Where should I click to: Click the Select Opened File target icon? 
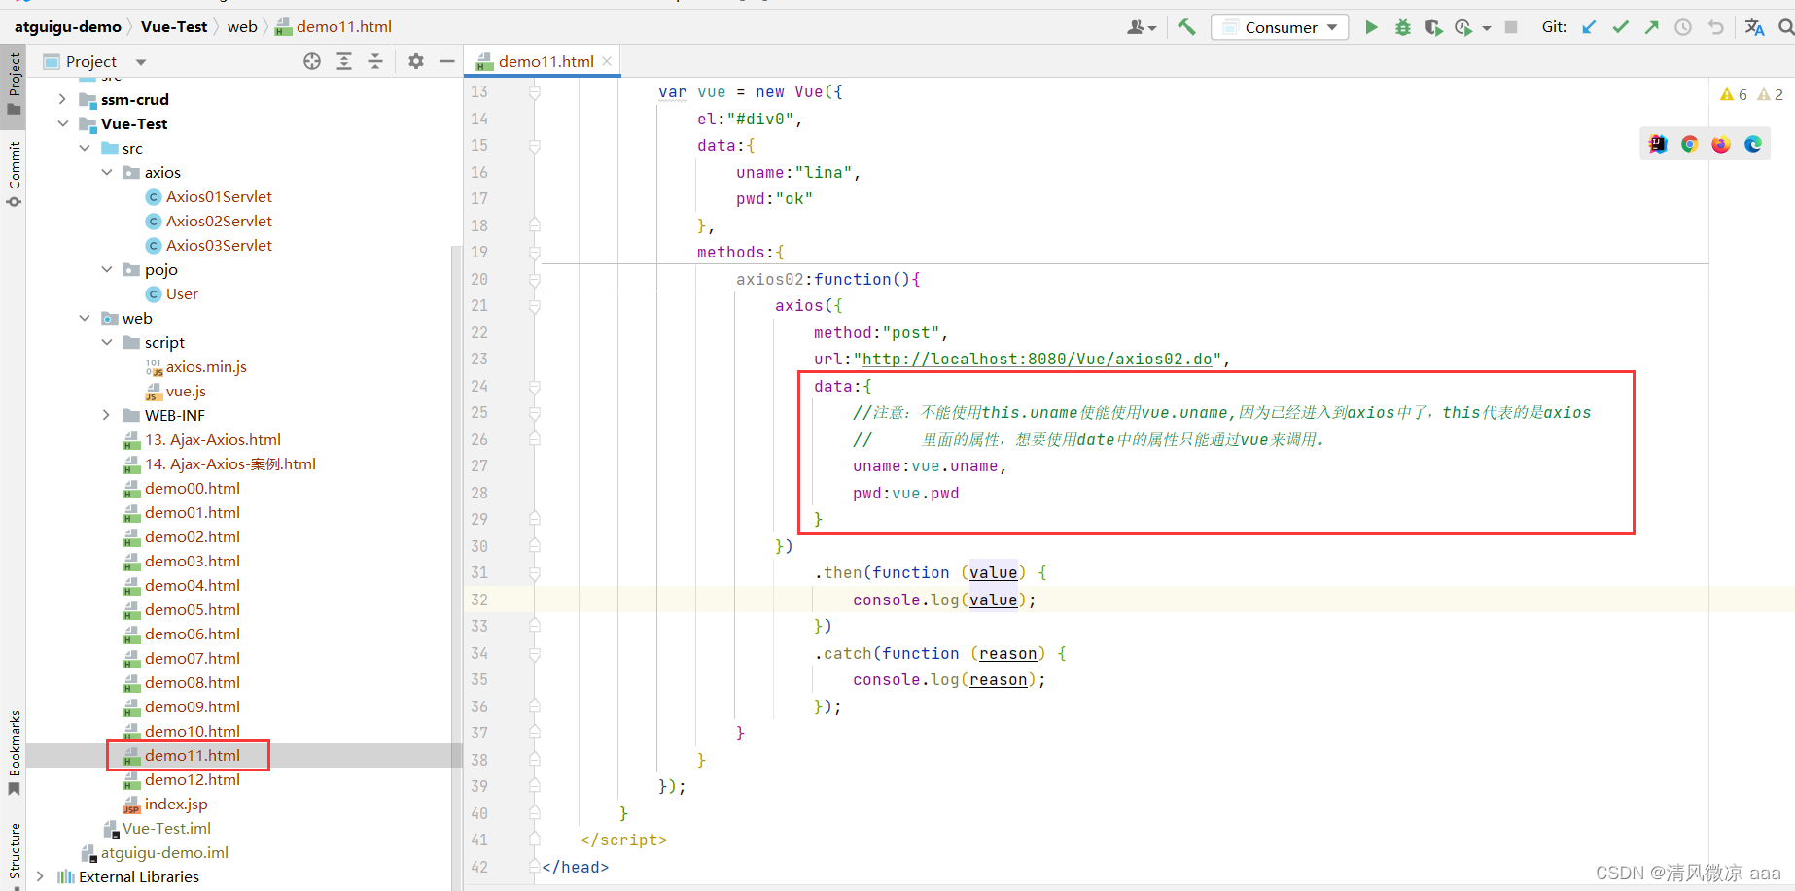tap(312, 61)
